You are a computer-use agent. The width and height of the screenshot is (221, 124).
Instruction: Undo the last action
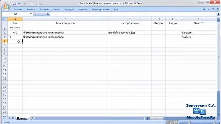pyautogui.click(x=18, y=4)
